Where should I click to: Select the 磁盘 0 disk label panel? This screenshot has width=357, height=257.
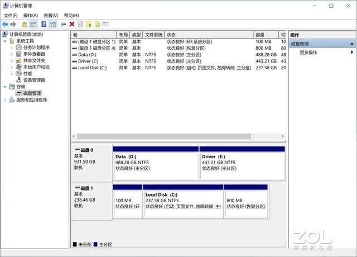pos(91,163)
